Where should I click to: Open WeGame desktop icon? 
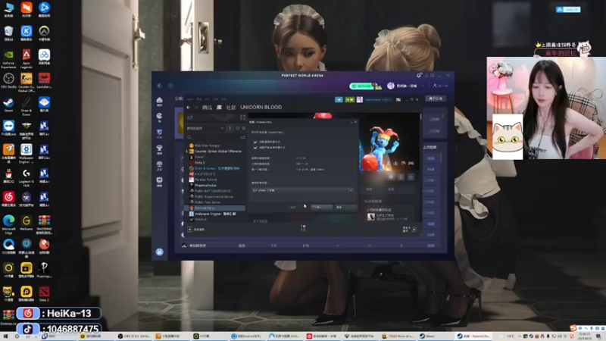click(27, 223)
